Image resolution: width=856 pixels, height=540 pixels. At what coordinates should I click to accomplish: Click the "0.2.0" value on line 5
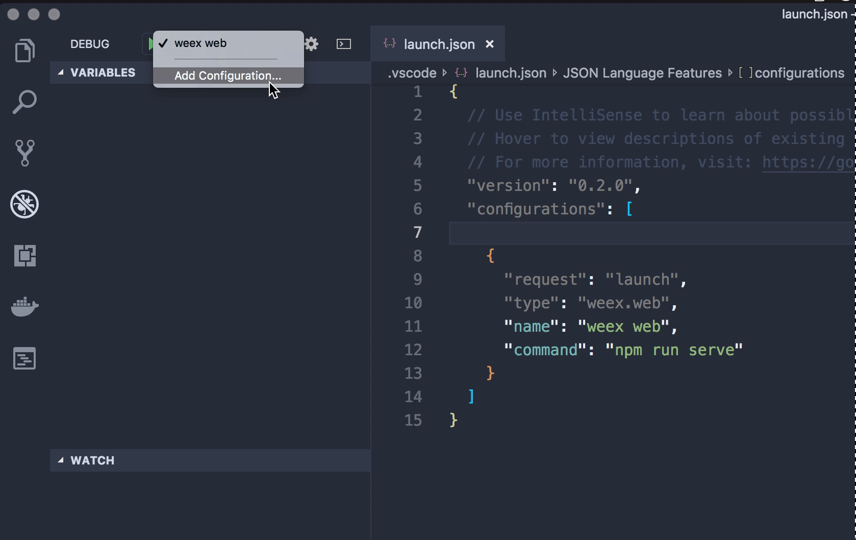pyautogui.click(x=600, y=186)
